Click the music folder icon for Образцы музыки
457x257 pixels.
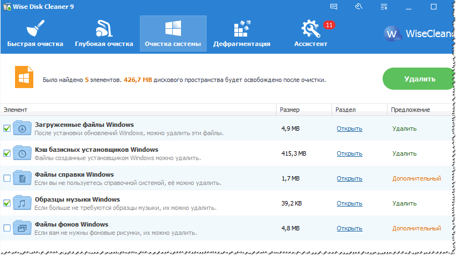(23, 203)
